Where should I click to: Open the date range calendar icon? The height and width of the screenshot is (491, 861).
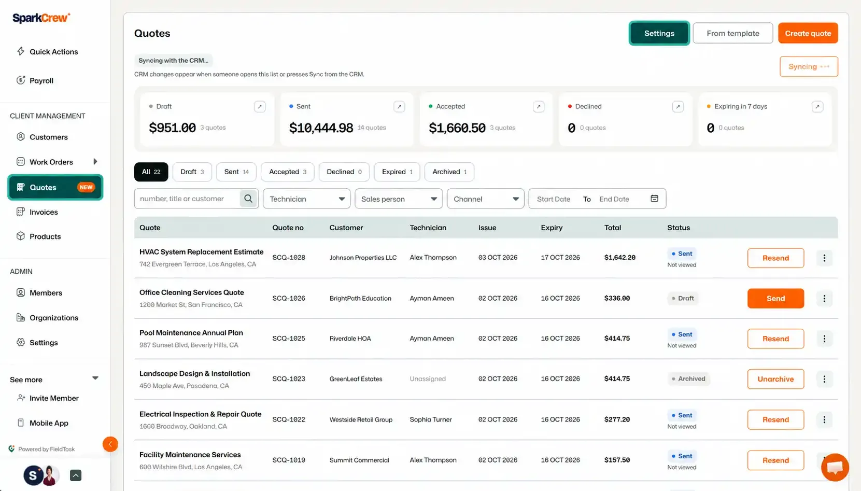tap(654, 199)
